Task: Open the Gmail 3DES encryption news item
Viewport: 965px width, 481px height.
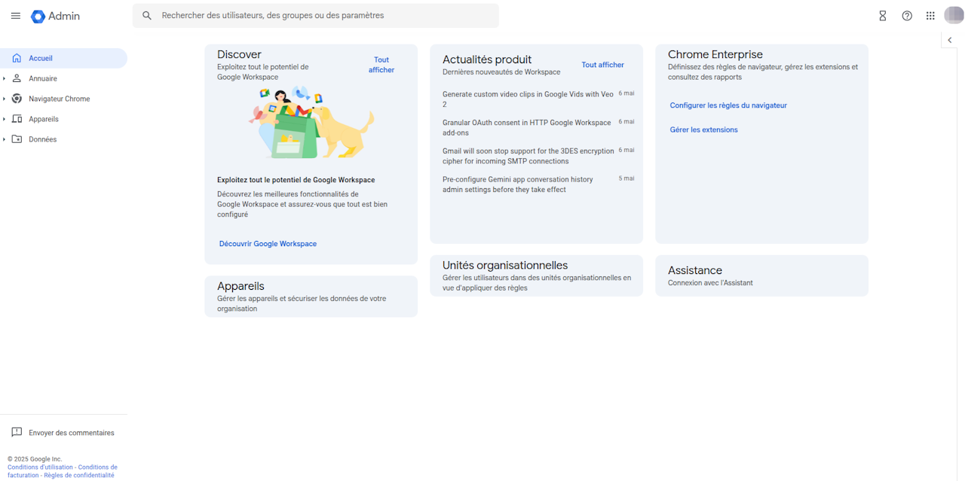Action: (528, 156)
